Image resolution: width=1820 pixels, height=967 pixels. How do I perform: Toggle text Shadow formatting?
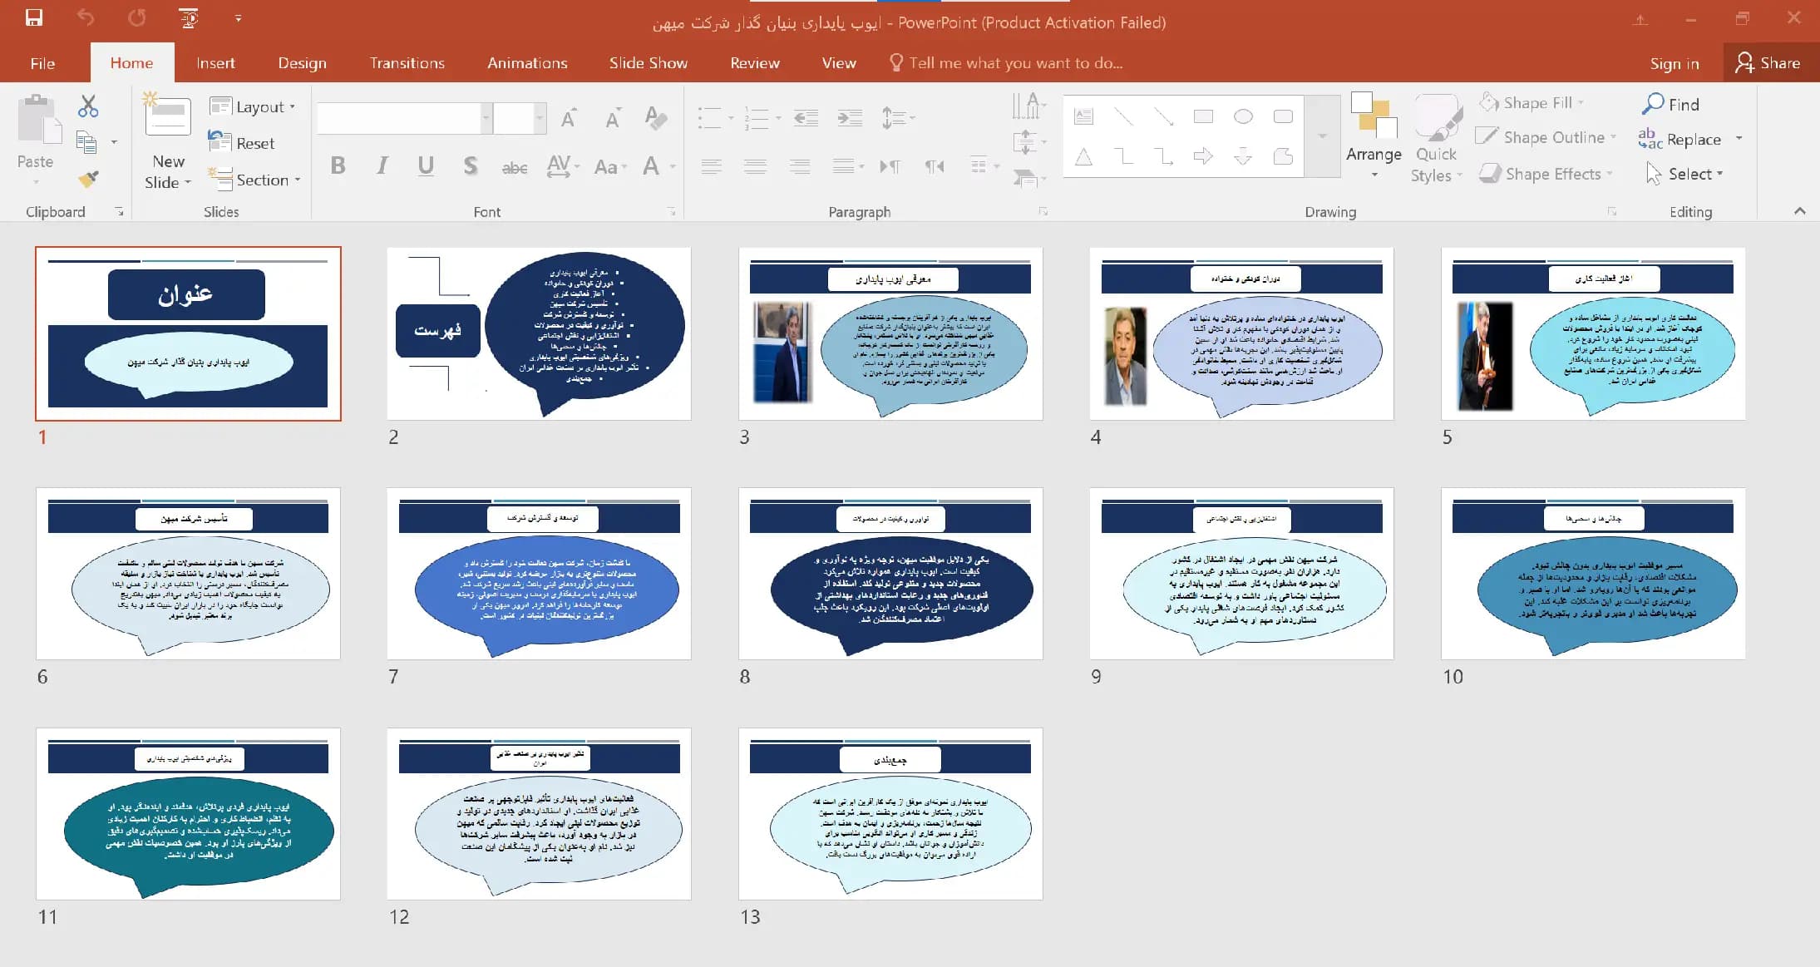[471, 165]
